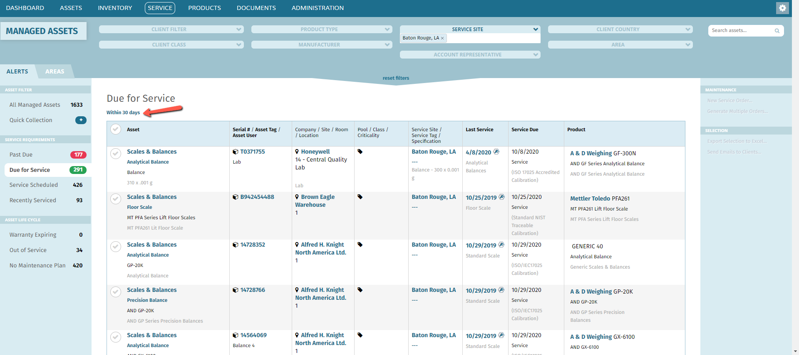Open the Client Class dropdown
This screenshot has width=799, height=355.
point(171,45)
